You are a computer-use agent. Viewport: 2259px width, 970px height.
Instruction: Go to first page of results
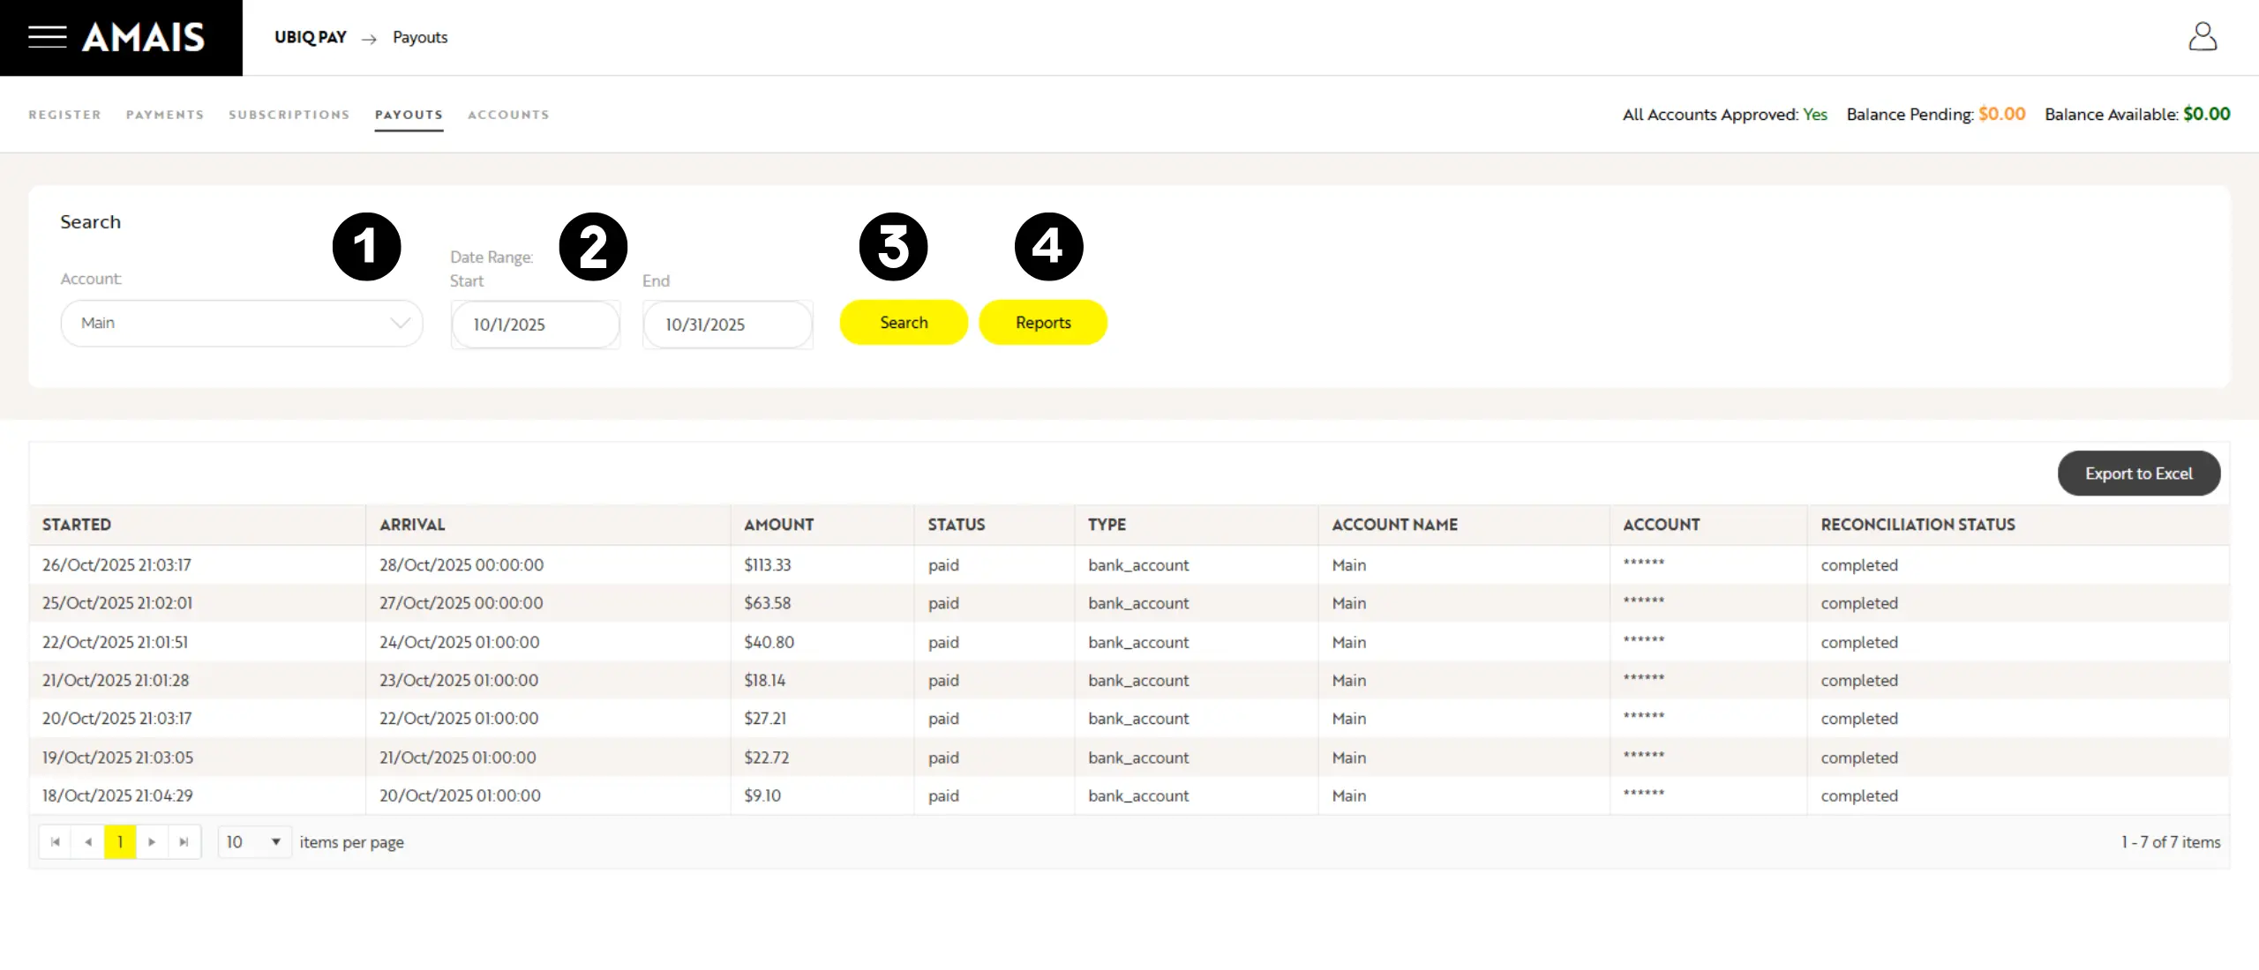coord(56,842)
